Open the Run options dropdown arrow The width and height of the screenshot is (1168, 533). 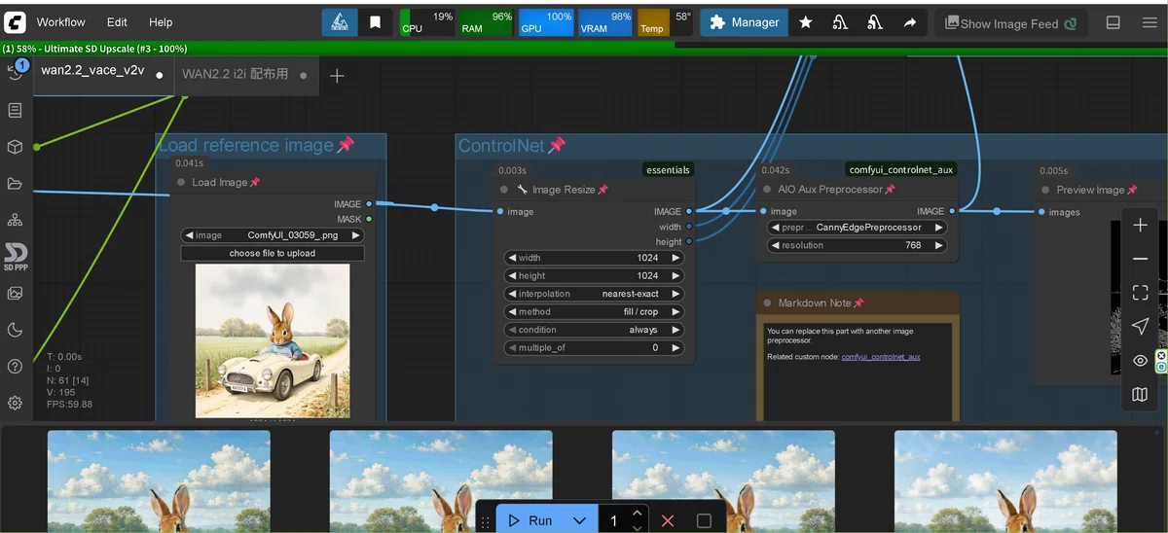point(579,520)
